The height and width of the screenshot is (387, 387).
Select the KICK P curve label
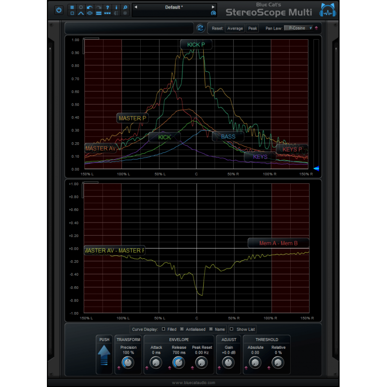click(195, 45)
